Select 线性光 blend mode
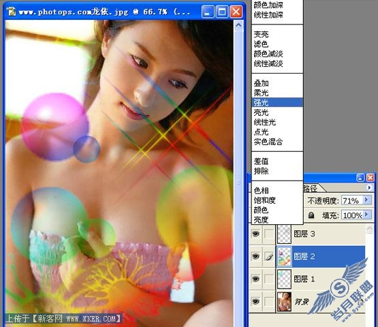This screenshot has width=378, height=327. (x=265, y=122)
